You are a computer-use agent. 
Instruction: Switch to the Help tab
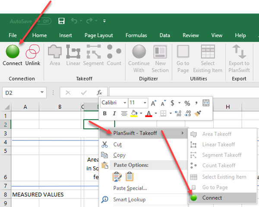pos(240,35)
